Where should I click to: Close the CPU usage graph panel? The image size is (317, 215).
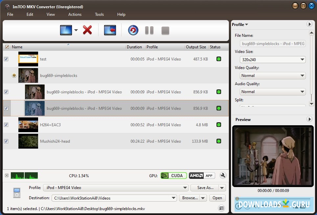[7, 175]
